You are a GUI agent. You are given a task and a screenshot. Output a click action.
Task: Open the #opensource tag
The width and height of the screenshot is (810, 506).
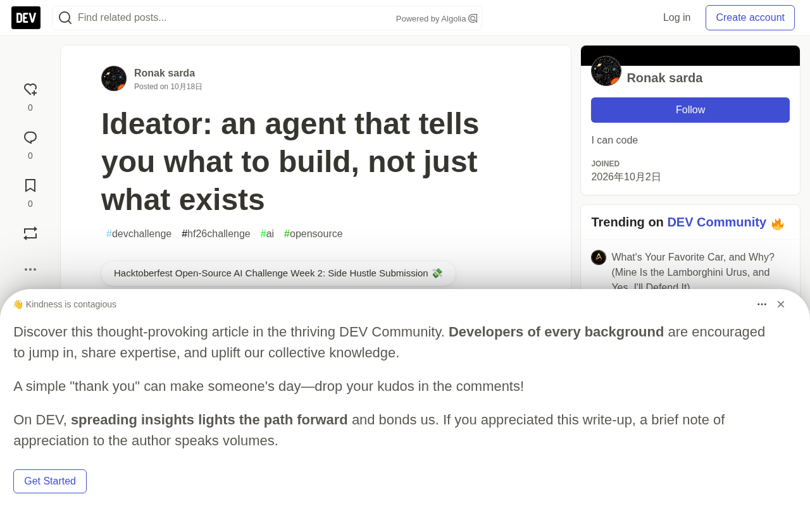tap(313, 234)
